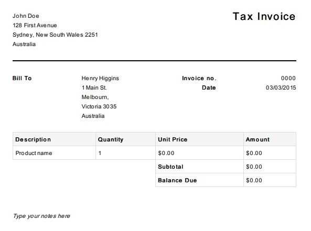Click the Type your notes here field

(x=41, y=216)
